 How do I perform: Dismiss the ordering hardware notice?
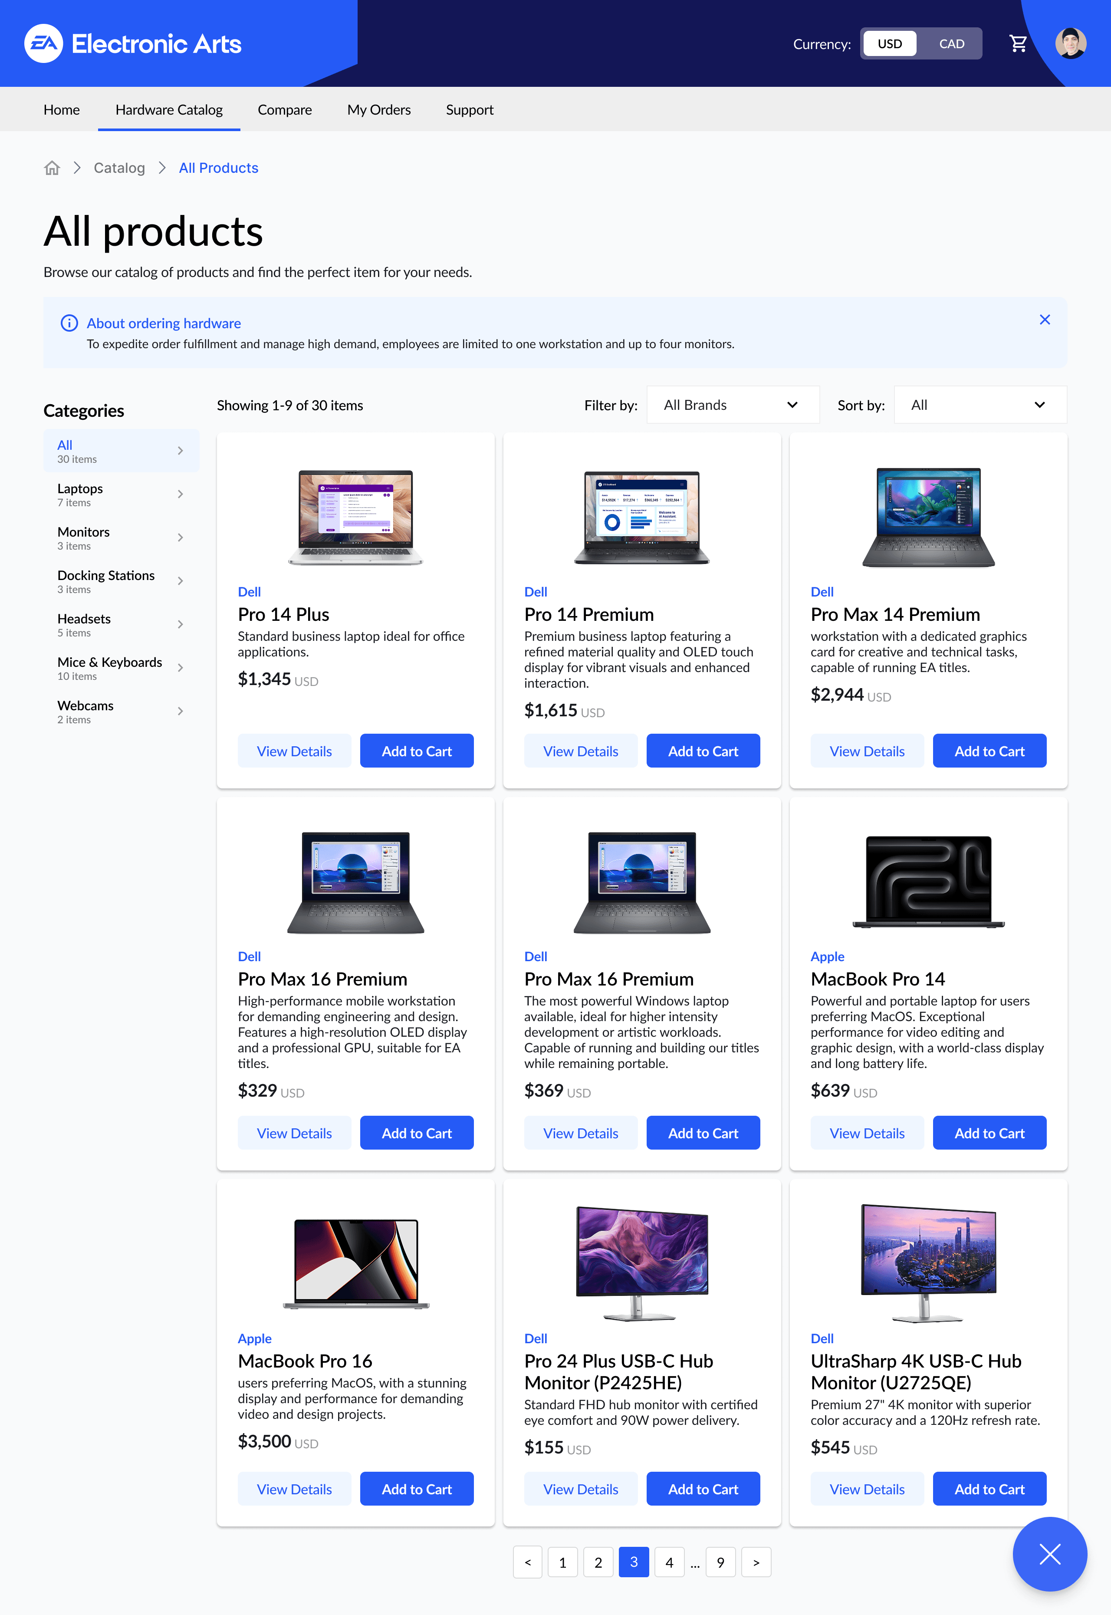pyautogui.click(x=1044, y=320)
